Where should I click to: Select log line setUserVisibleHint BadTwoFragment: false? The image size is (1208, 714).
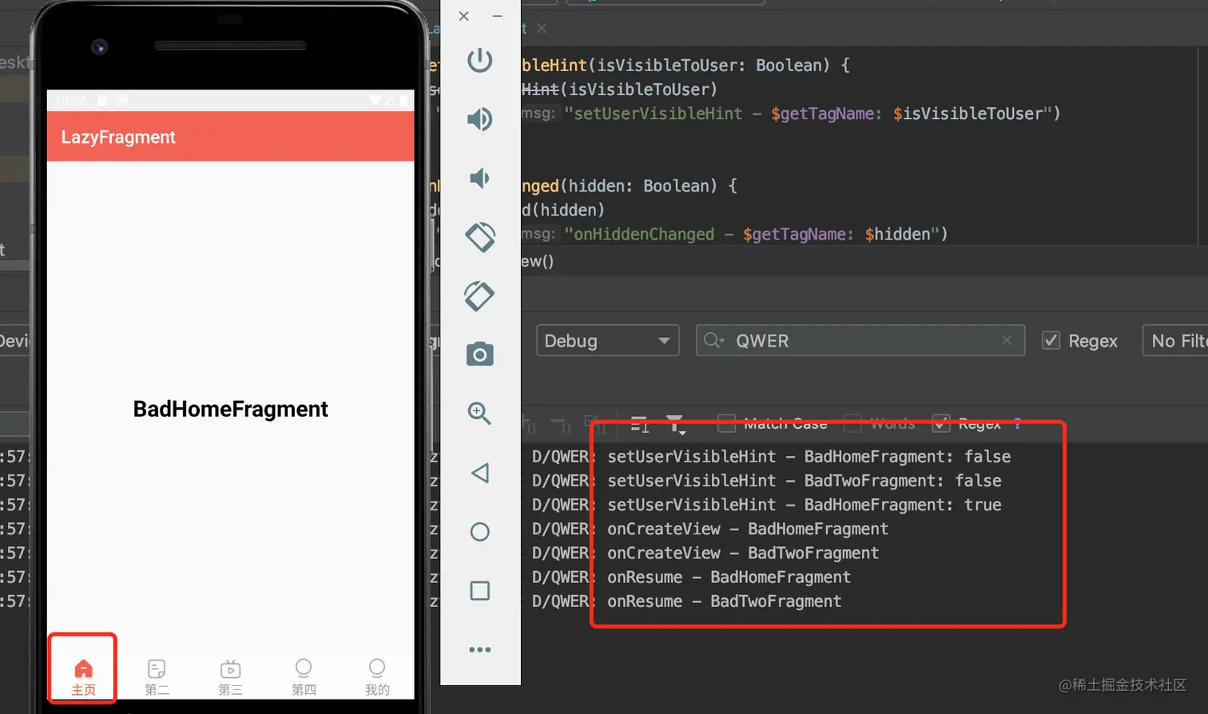[x=804, y=481]
